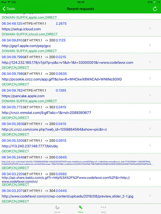Viewport: 161px width, 214px height.
Task: Tap the 06:34:49.125 timestamp entry
Action: [x=12, y=23]
